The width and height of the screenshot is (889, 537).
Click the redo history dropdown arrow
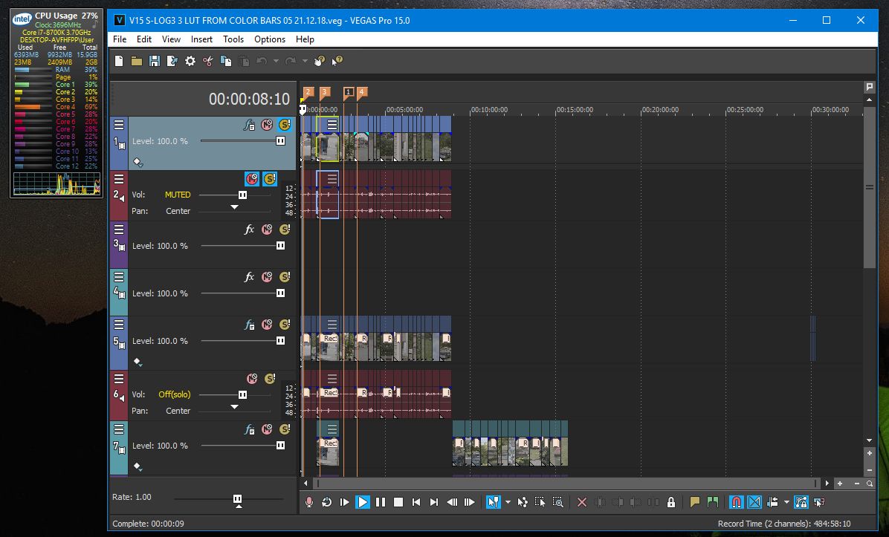[x=305, y=61]
